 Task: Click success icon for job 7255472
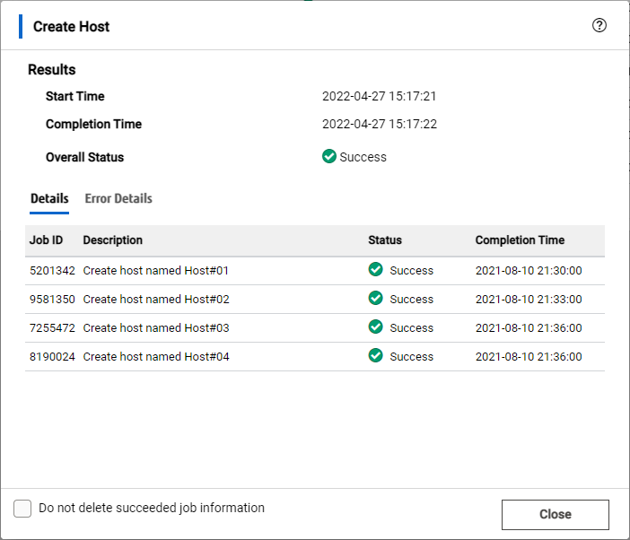point(376,327)
